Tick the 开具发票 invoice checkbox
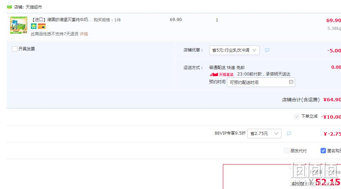 click(x=15, y=49)
